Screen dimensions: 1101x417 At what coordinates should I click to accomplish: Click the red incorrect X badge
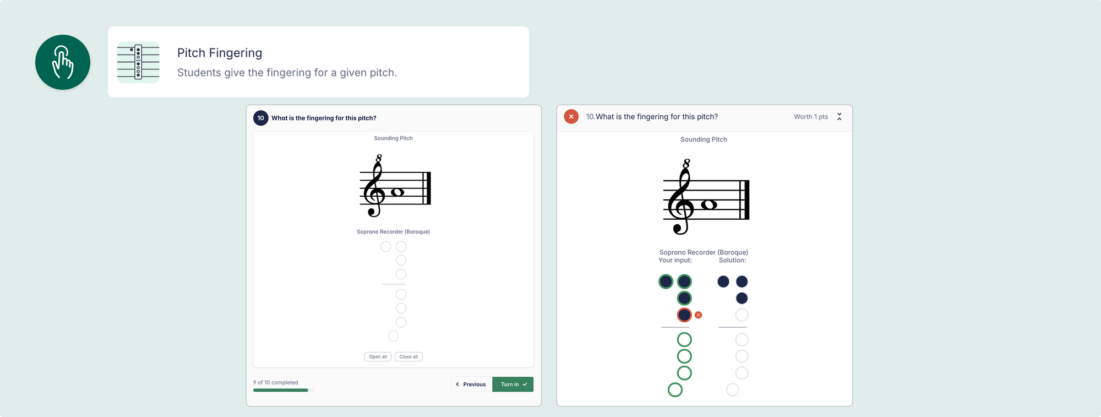click(571, 117)
